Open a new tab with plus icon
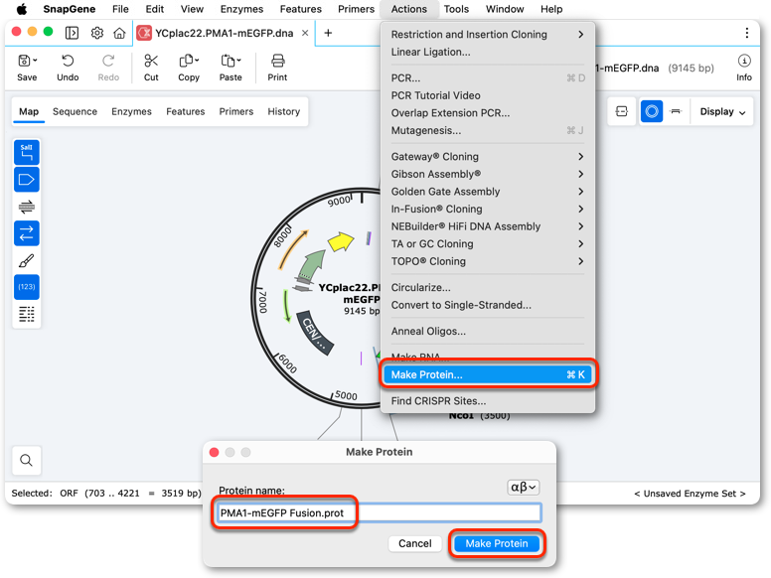Screen dimensions: 771x578 328,33
